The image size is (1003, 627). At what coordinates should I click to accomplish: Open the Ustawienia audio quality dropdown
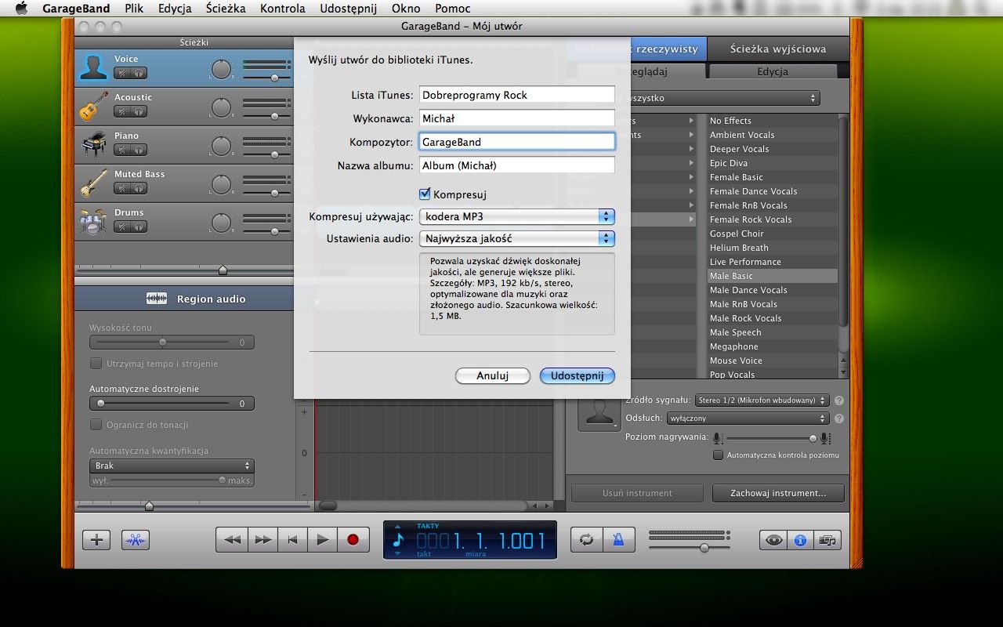(516, 238)
